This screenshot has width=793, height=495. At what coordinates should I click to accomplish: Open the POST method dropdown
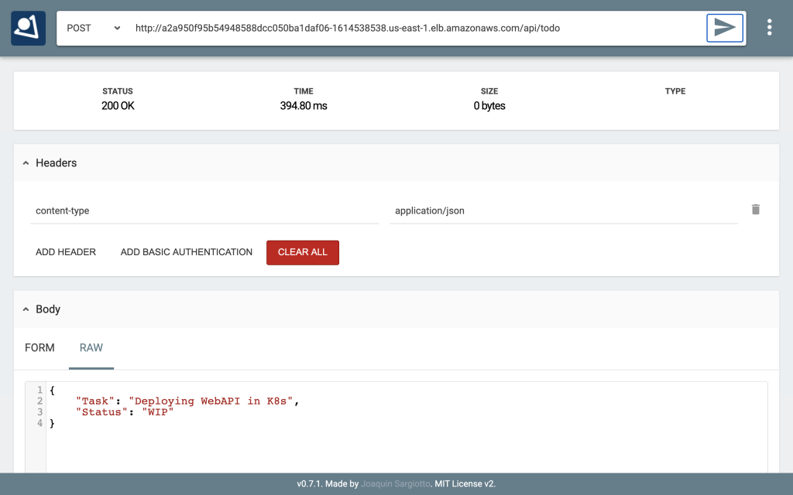pos(93,26)
